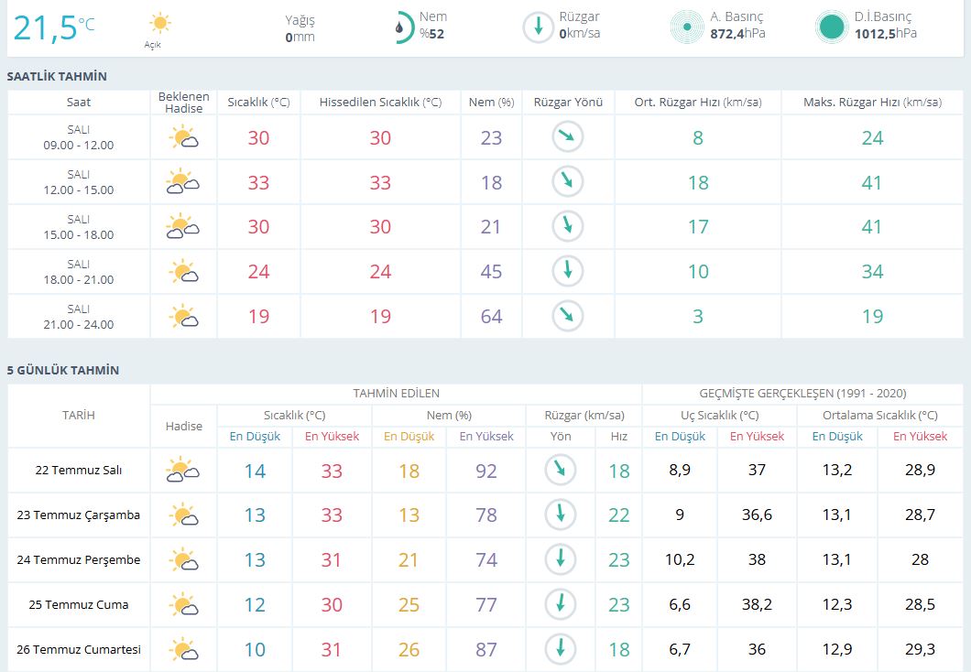The image size is (971, 672).
Task: Click the 21,5°C current temperature reading
Action: point(53,28)
